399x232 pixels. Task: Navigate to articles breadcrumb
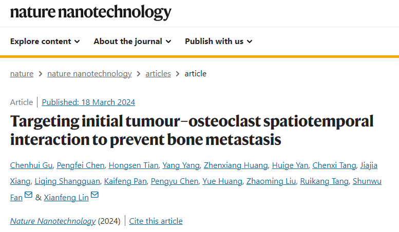tap(158, 74)
